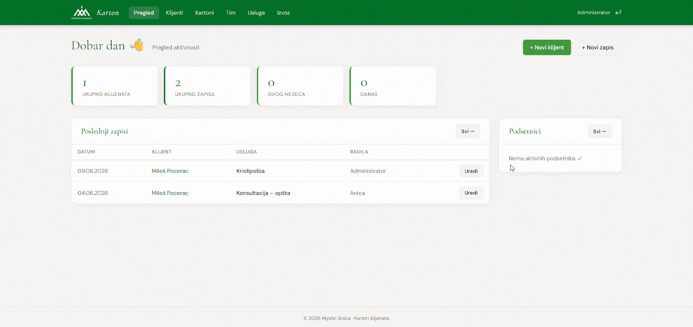The image size is (693, 327).
Task: Click the Podsetnici heading
Action: (x=525, y=131)
